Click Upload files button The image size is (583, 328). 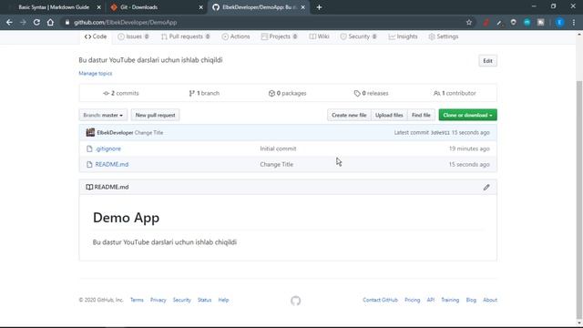(389, 115)
